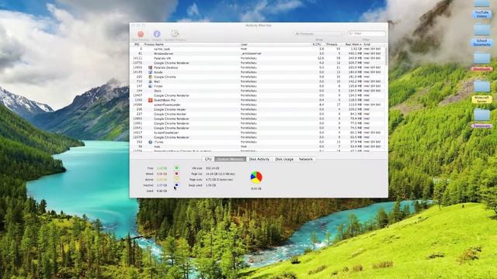Switch to the Network tab
Viewport: 497px width, 279px height.
[306, 159]
